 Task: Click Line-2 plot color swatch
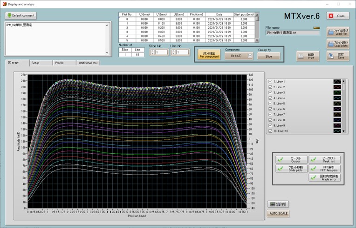pyautogui.click(x=337, y=87)
